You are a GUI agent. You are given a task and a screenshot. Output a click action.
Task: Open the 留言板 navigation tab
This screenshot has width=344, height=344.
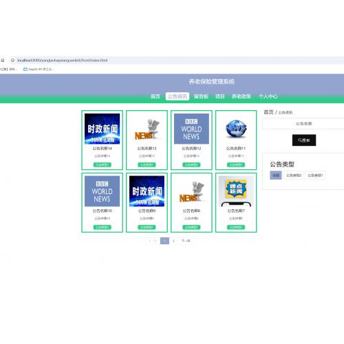pyautogui.click(x=201, y=96)
